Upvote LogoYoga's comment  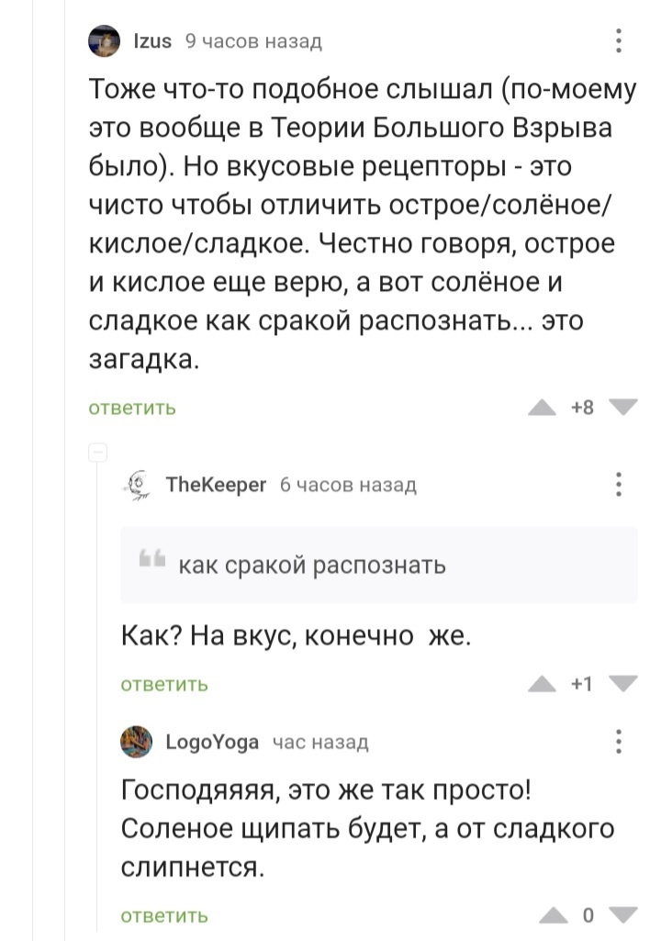(552, 915)
